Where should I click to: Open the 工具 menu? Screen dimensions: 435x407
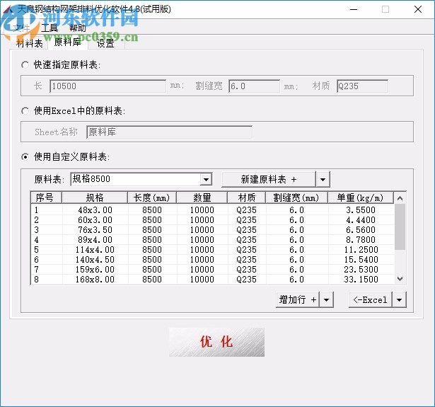pos(50,28)
